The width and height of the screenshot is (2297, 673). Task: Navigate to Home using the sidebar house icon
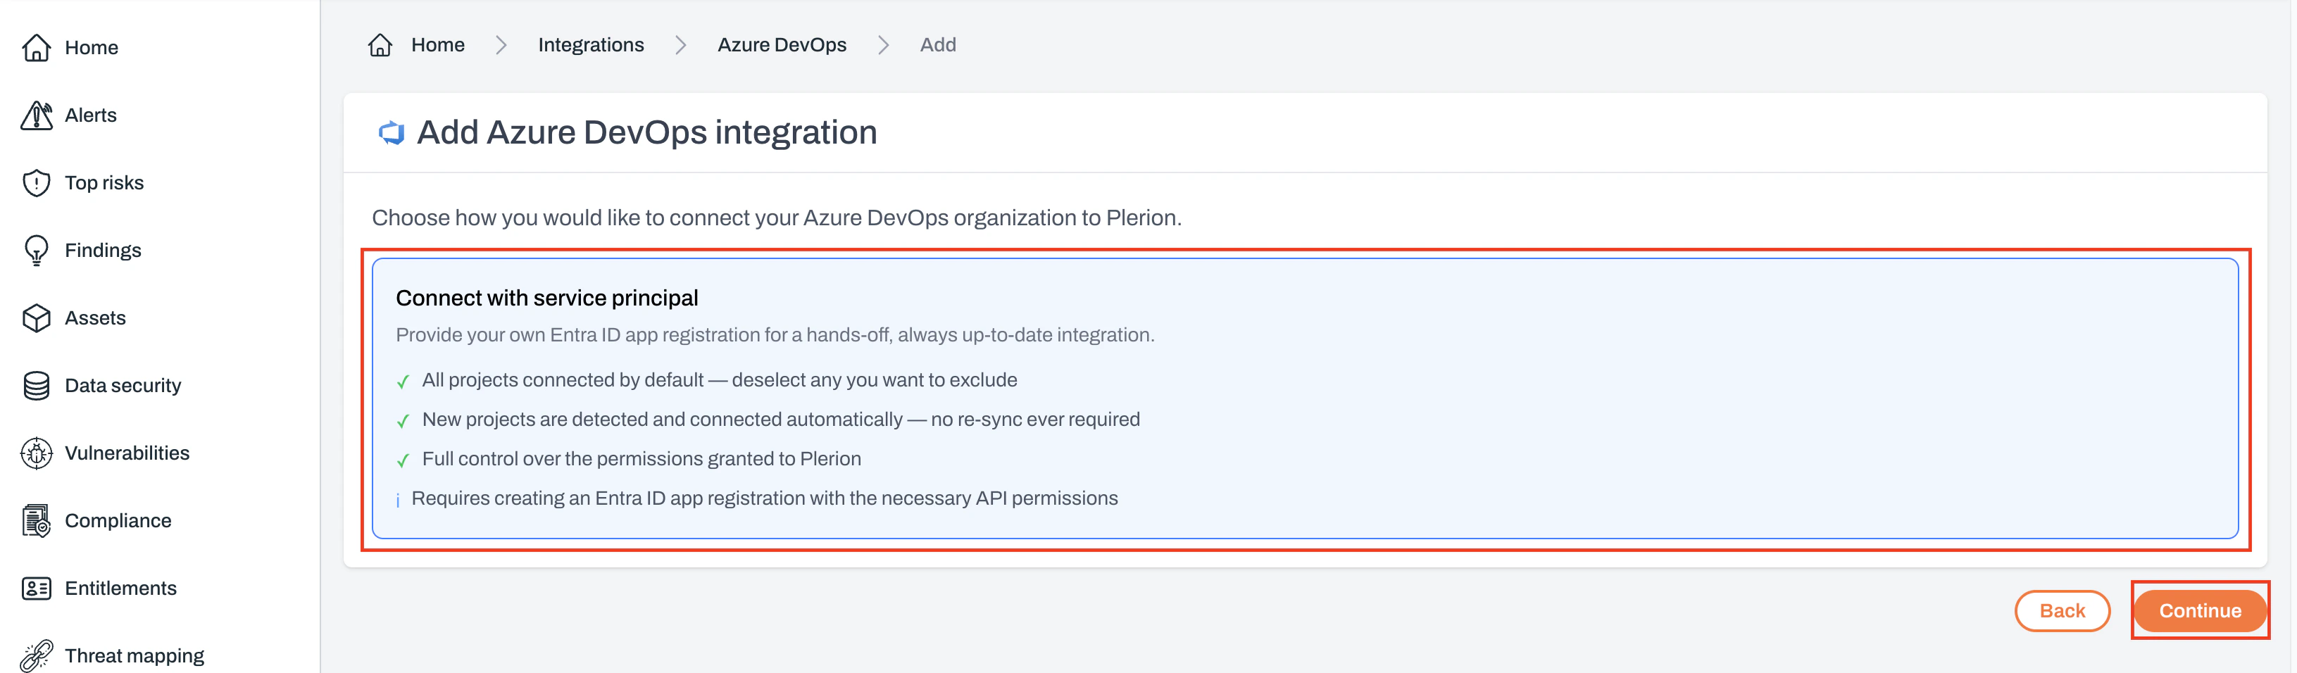(x=36, y=47)
